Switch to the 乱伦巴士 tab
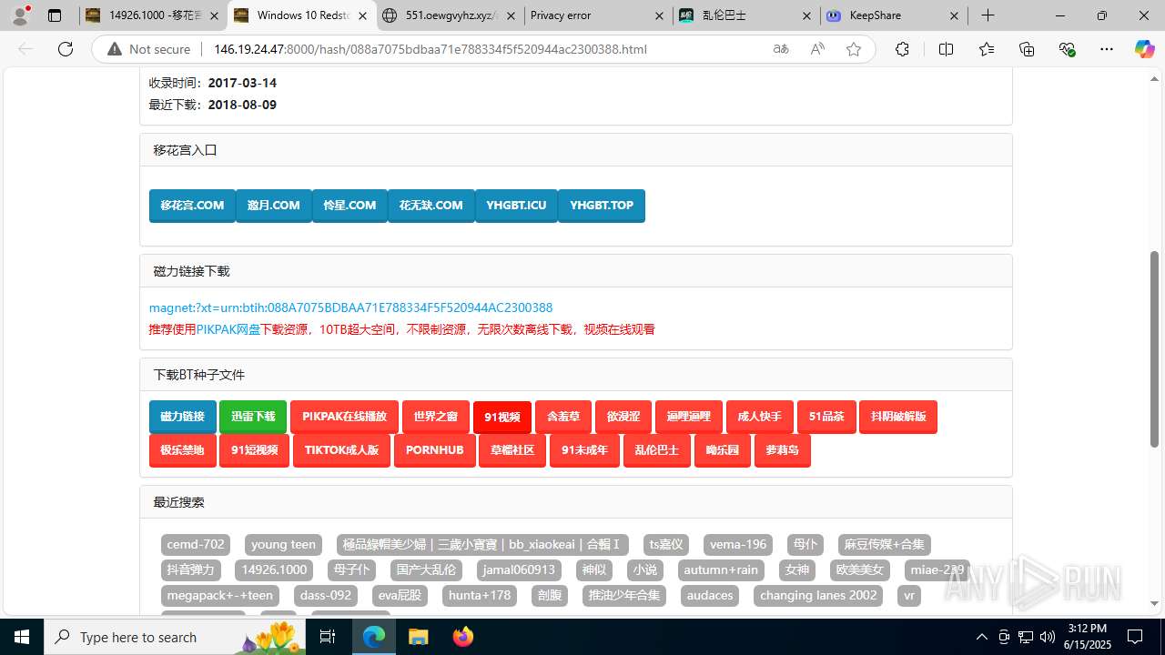Image resolution: width=1165 pixels, height=655 pixels. click(x=746, y=15)
